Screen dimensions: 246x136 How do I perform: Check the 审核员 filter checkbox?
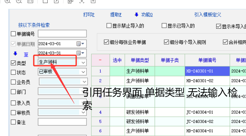(13, 113)
